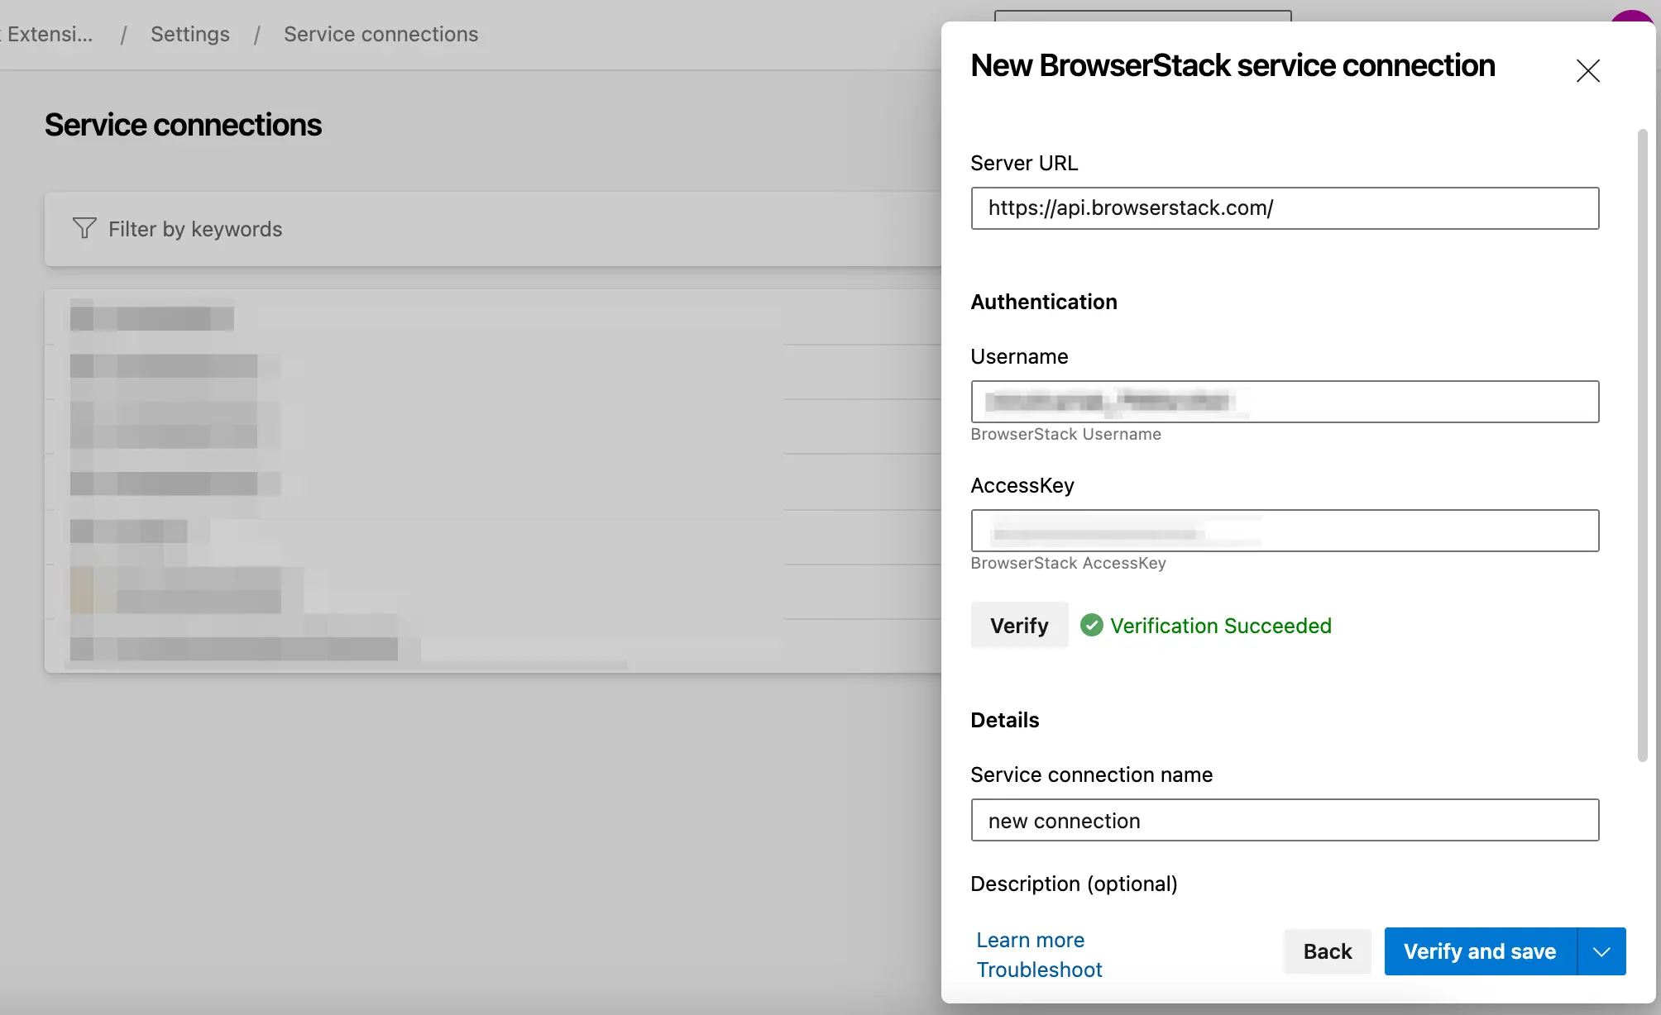This screenshot has width=1661, height=1015.
Task: Click the Verify and save button
Action: coord(1479,951)
